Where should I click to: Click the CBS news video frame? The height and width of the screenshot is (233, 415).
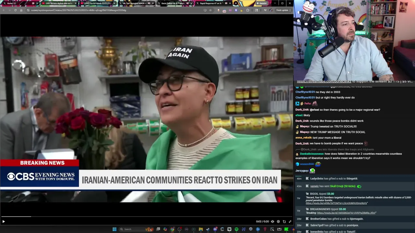coord(147,119)
